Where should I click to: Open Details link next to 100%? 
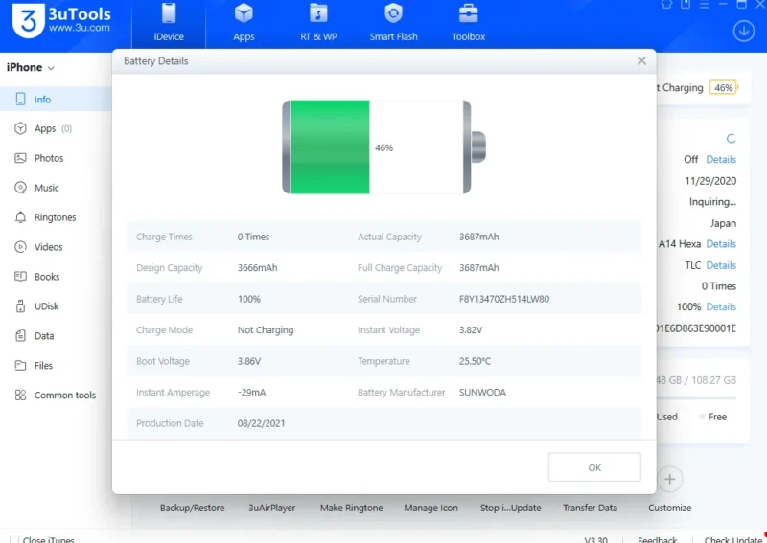tap(721, 307)
